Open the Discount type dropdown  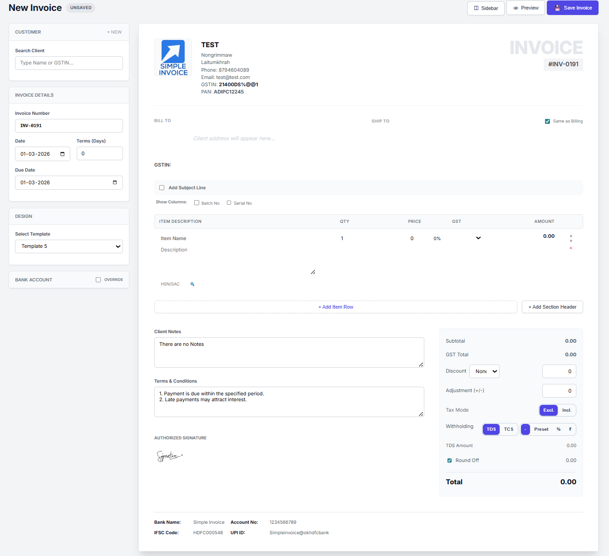pos(484,371)
